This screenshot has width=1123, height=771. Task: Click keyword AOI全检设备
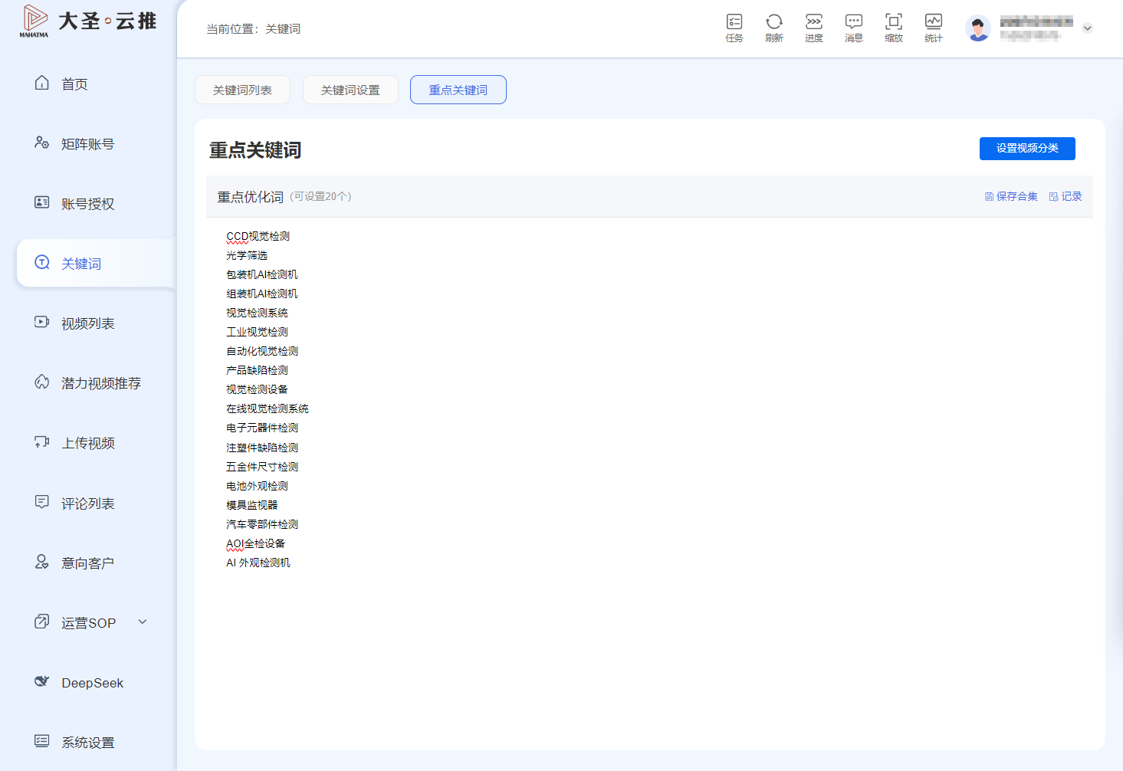click(256, 543)
